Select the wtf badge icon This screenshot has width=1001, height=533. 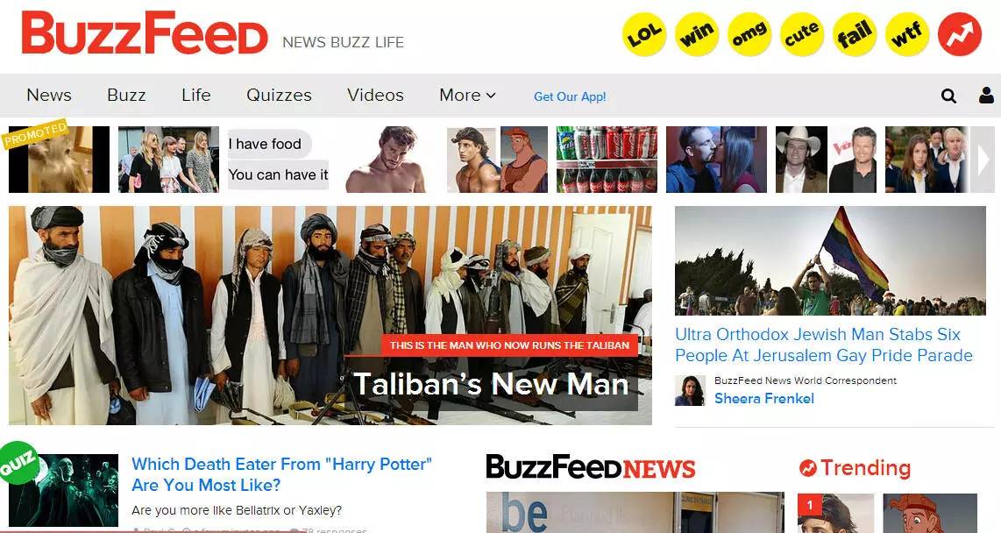907,34
